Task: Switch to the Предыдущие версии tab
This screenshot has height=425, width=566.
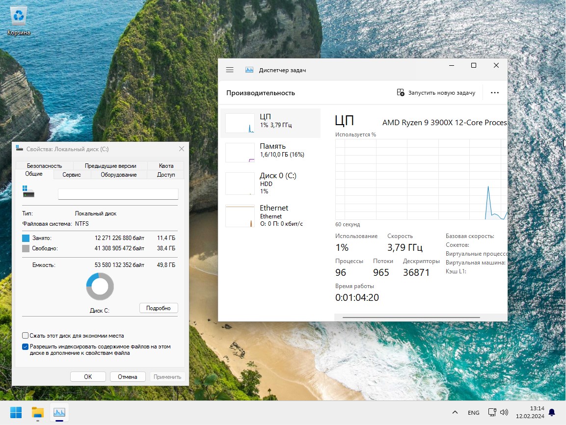Action: pos(110,165)
